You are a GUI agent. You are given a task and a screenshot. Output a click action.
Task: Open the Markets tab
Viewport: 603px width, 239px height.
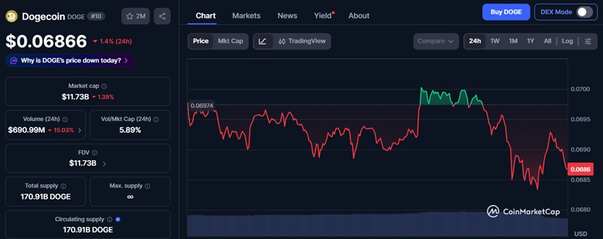click(246, 16)
